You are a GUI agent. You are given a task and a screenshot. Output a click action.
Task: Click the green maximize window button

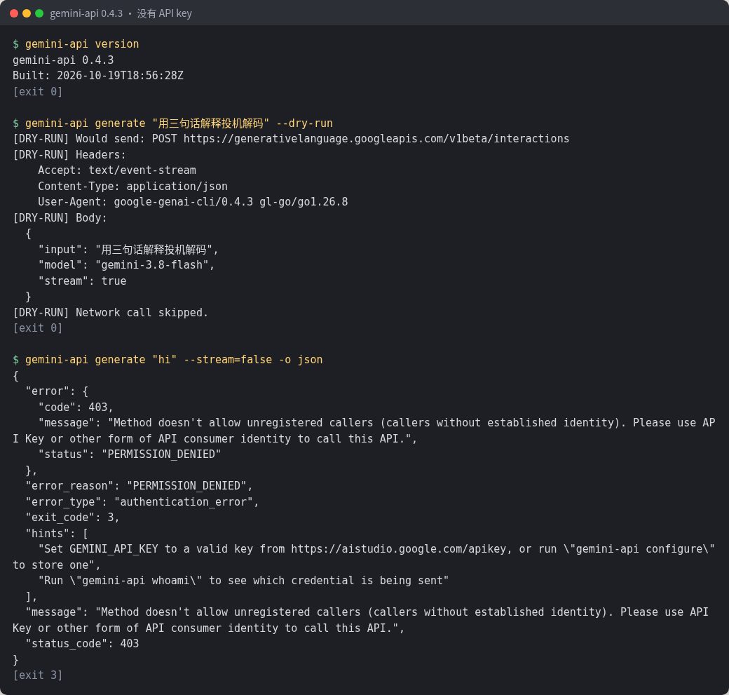coord(39,13)
